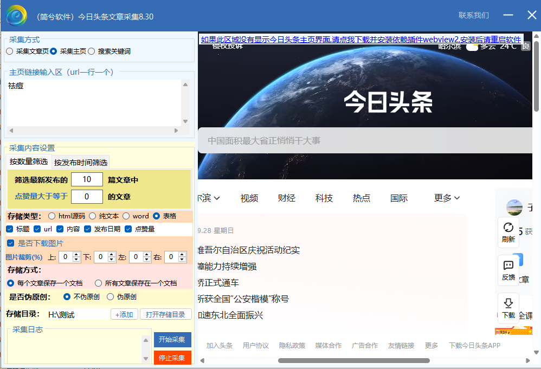
Task: Click the 开始采集 button
Action: pos(172,340)
